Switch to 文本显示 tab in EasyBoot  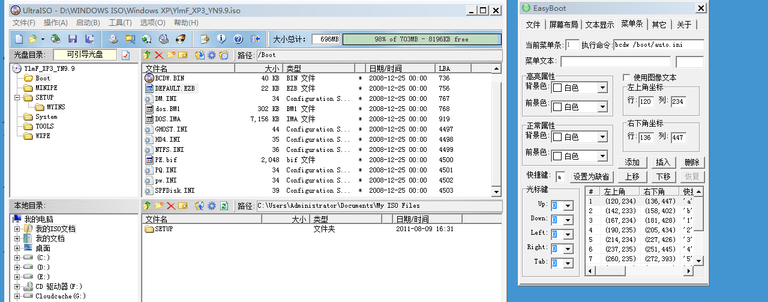599,25
